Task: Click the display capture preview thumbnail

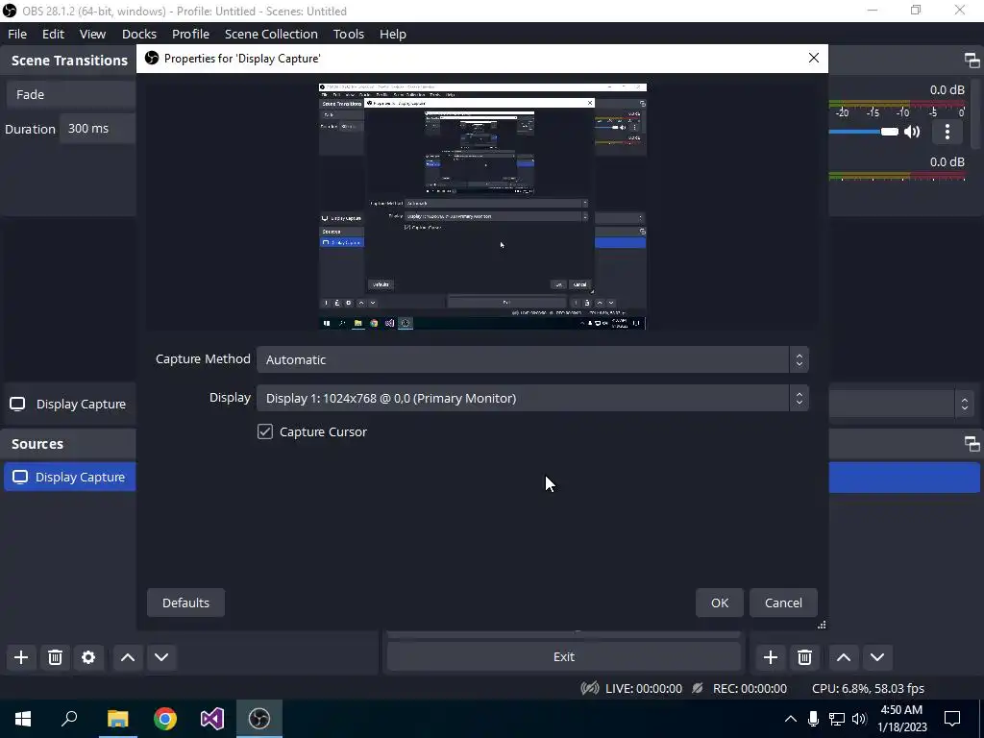Action: click(482, 206)
